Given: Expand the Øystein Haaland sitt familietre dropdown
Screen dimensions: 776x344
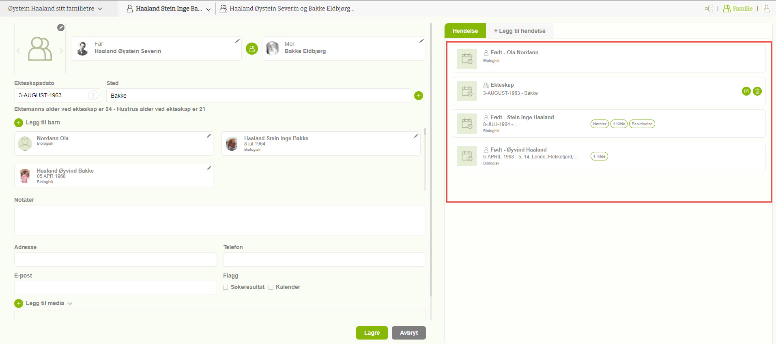Looking at the screenshot, I should (100, 9).
